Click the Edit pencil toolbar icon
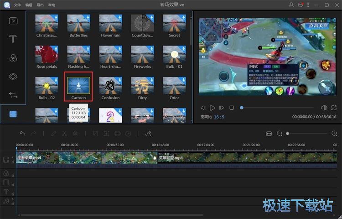The image size is (342, 219). (x=54, y=133)
